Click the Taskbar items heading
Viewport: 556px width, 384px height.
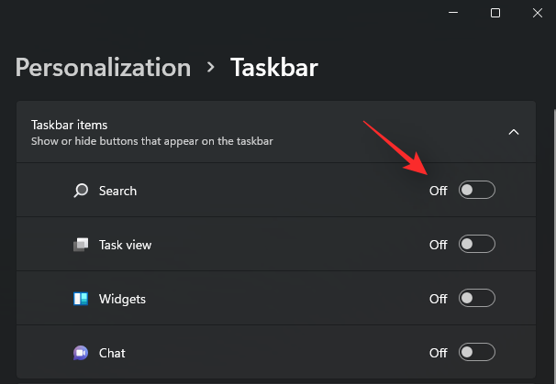[70, 125]
